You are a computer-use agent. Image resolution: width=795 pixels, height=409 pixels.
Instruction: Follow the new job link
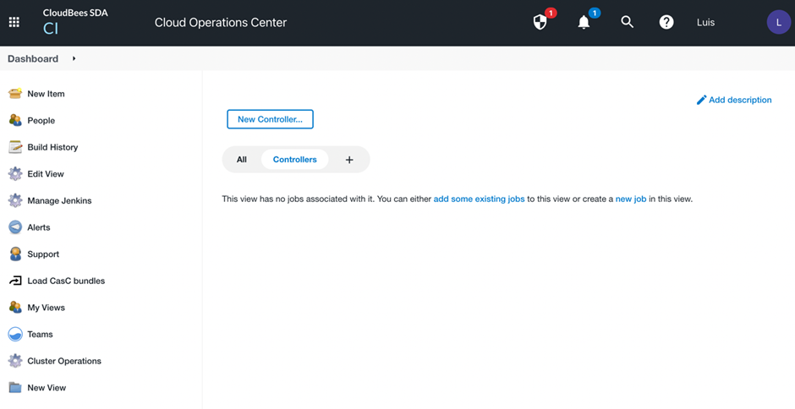click(x=631, y=199)
